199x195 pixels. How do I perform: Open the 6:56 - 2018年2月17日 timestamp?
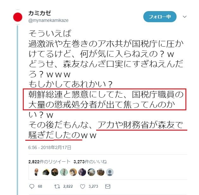click(x=50, y=147)
